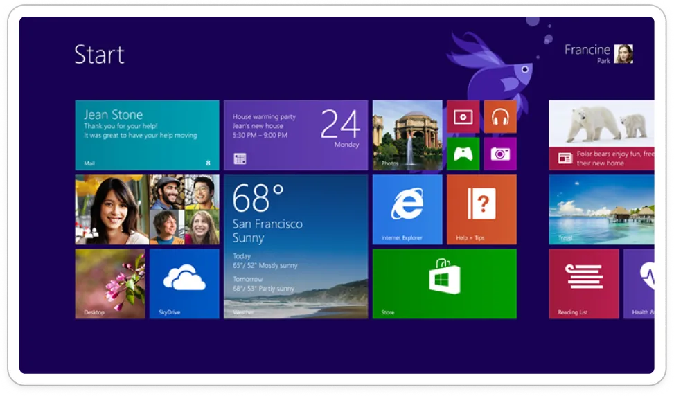Image resolution: width=674 pixels, height=396 pixels.
Task: Open the Xbox Games tile
Action: click(x=463, y=154)
